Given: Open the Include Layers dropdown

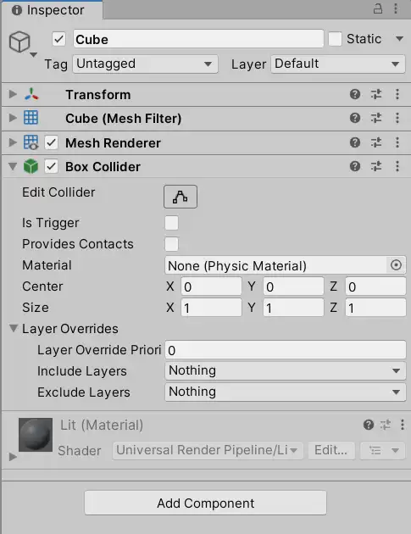Looking at the screenshot, I should pos(286,371).
